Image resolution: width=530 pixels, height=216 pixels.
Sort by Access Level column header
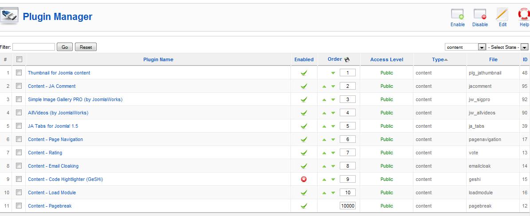387,59
